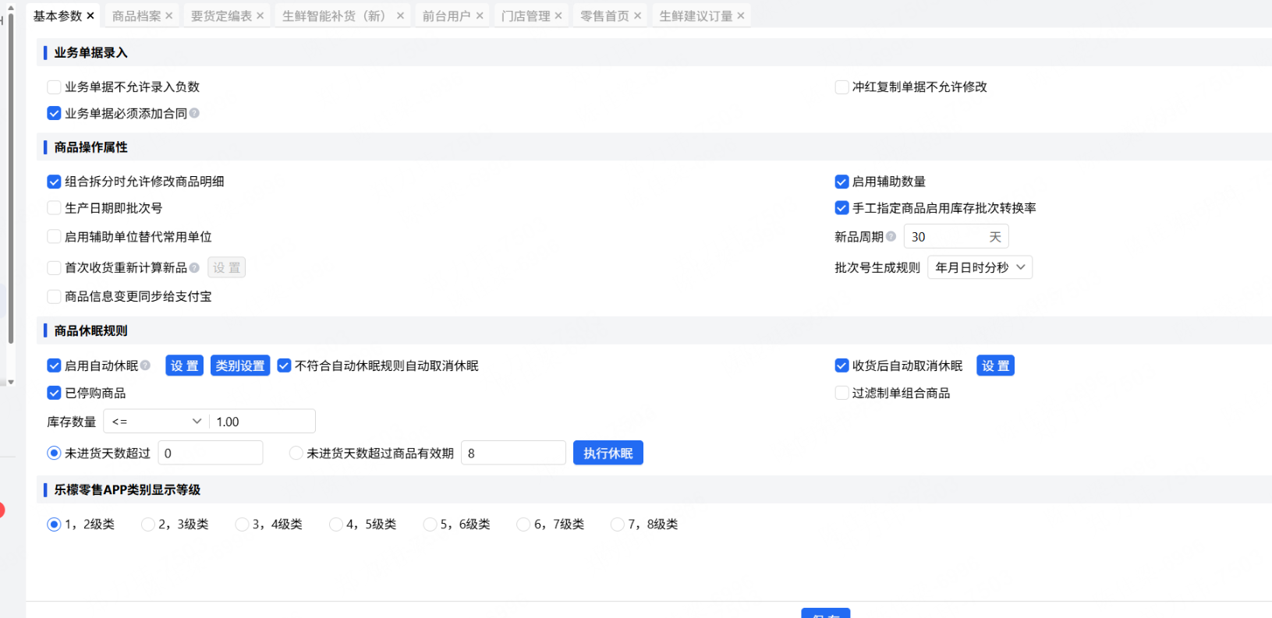Tick the 首次收货重新计算新品 checkbox
Screen dimensions: 1272x618
pyautogui.click(x=54, y=267)
